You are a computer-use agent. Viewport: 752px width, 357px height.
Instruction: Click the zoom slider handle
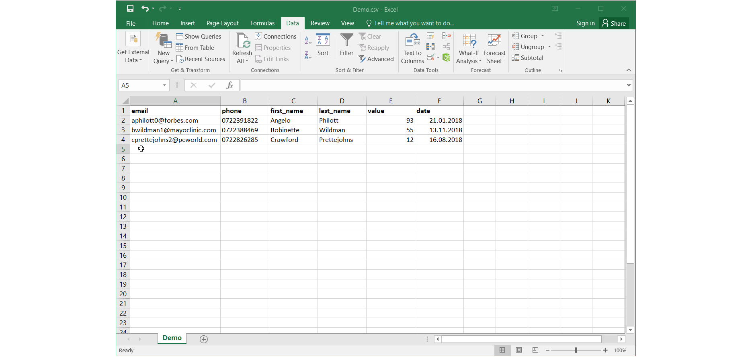[x=576, y=350]
